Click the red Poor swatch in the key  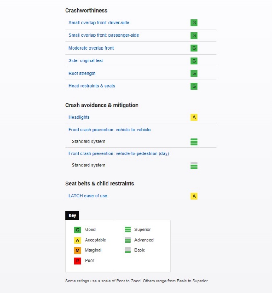pos(78,261)
